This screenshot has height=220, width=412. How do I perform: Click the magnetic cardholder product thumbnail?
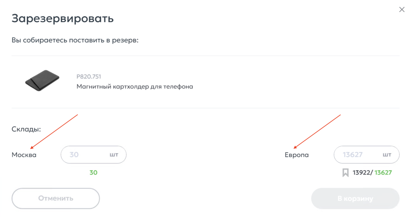pyautogui.click(x=42, y=80)
